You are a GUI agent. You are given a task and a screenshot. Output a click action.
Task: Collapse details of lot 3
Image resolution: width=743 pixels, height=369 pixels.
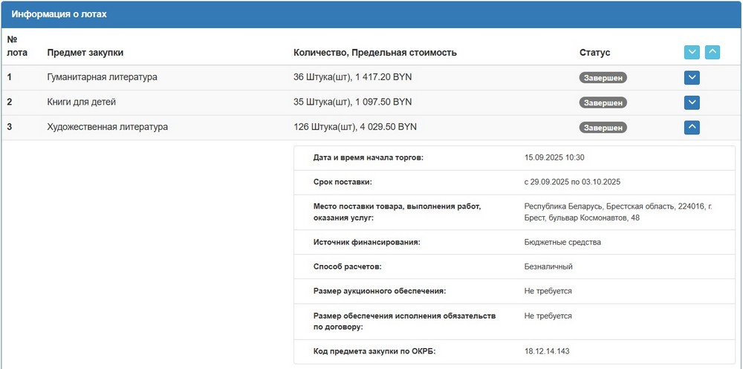coord(692,127)
